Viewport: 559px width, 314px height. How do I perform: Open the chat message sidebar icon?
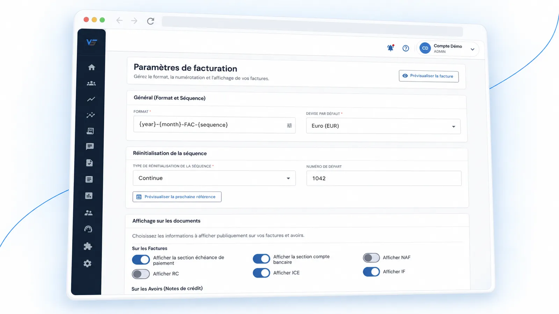[x=90, y=147]
